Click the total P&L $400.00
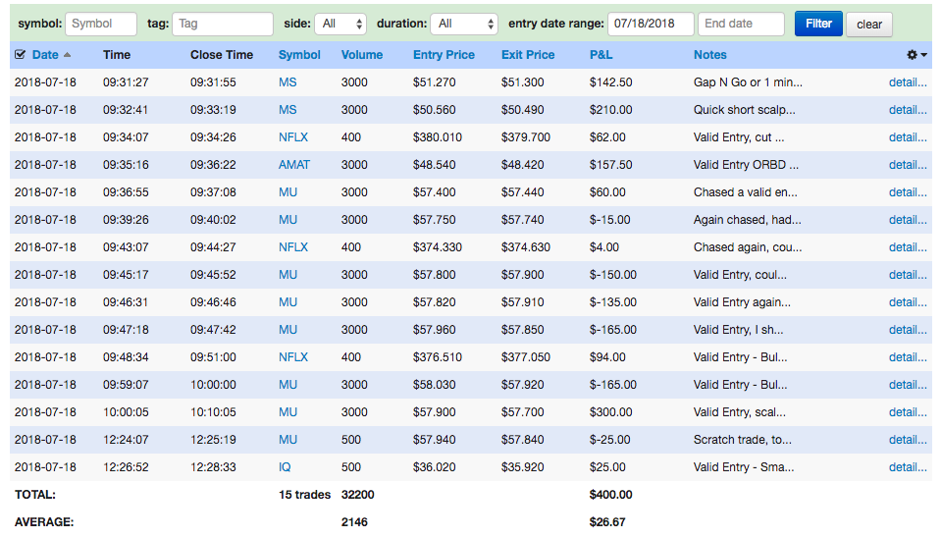941x538 pixels. [x=611, y=495]
